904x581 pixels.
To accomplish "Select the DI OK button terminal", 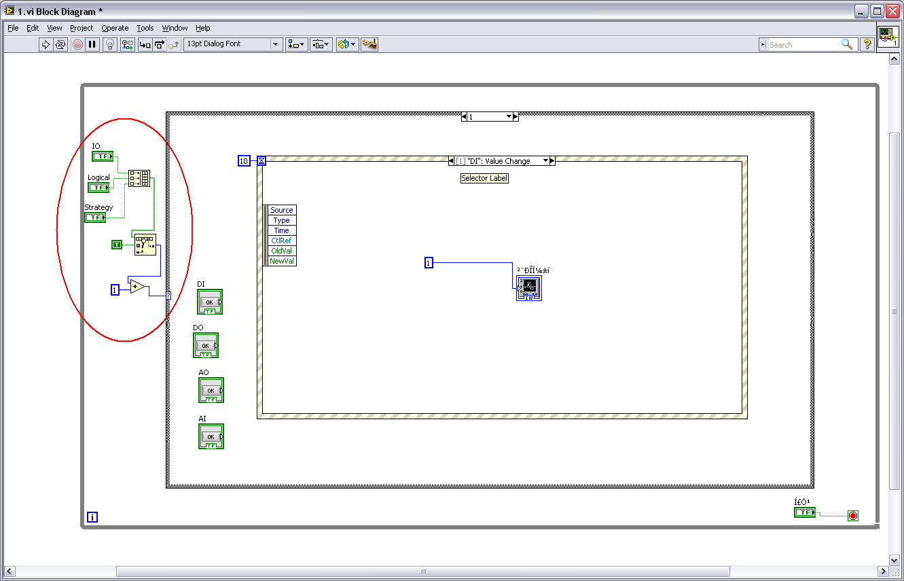I will coord(210,302).
